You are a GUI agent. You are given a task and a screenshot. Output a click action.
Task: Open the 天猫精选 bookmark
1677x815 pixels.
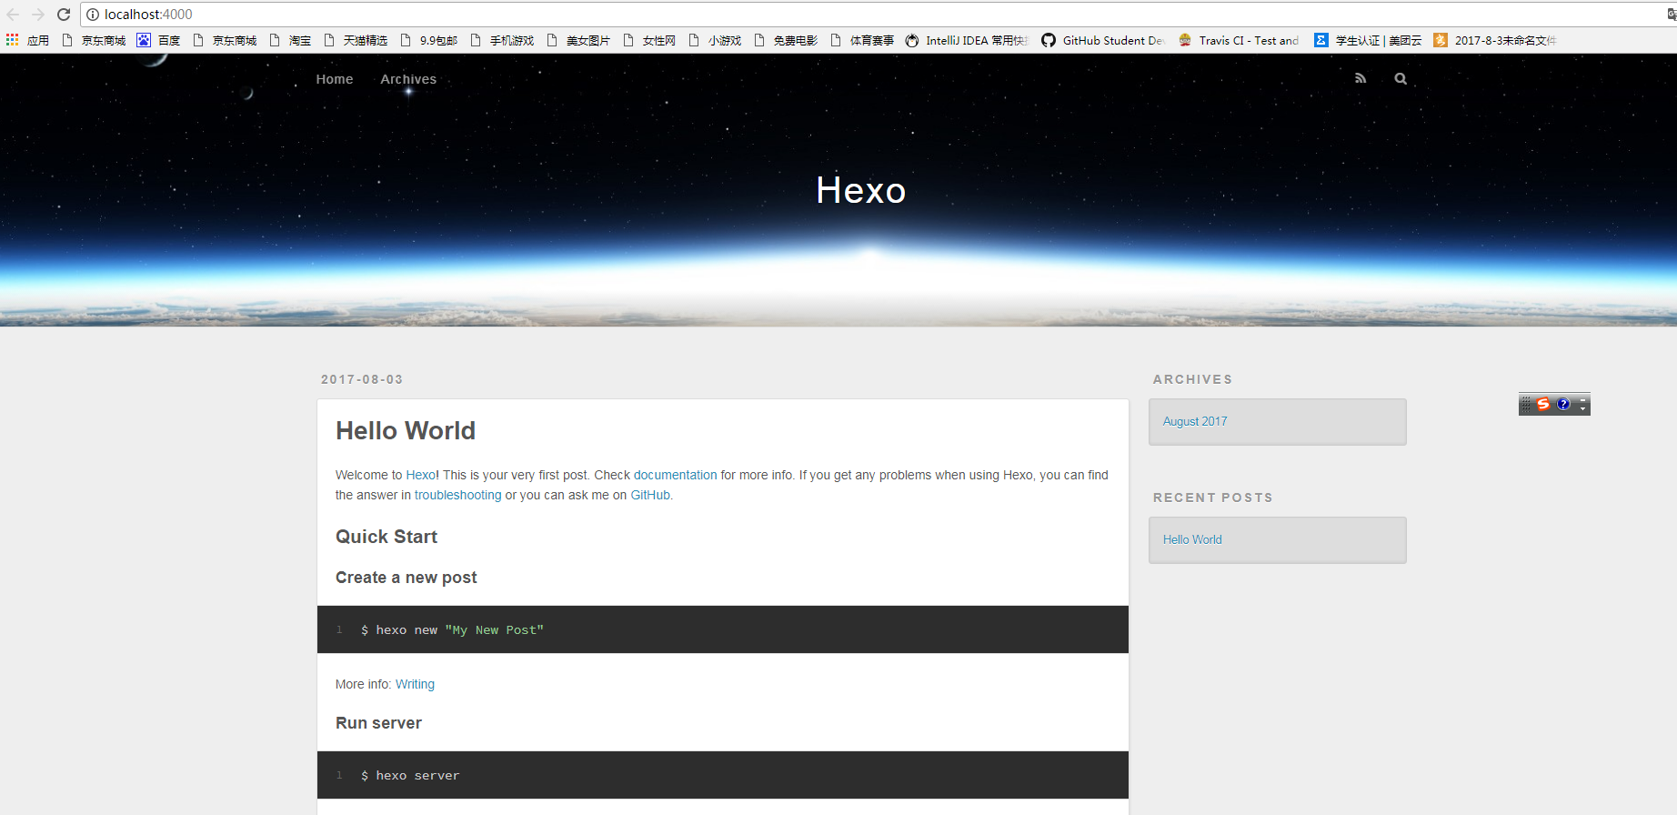(356, 40)
